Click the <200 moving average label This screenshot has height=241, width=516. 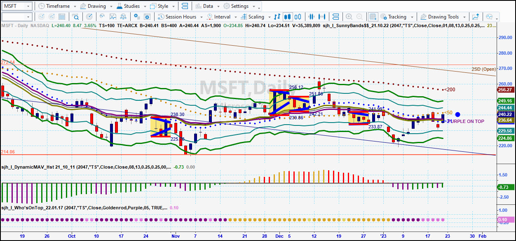point(449,89)
